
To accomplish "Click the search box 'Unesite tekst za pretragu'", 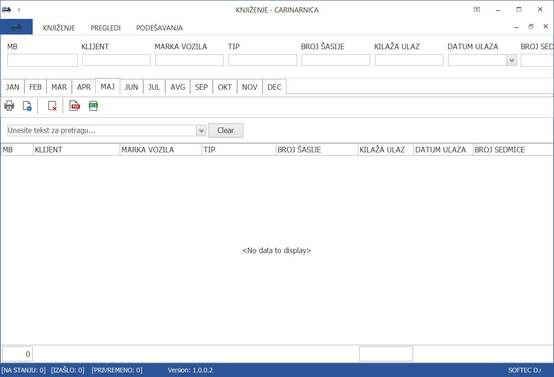I will pos(101,131).
